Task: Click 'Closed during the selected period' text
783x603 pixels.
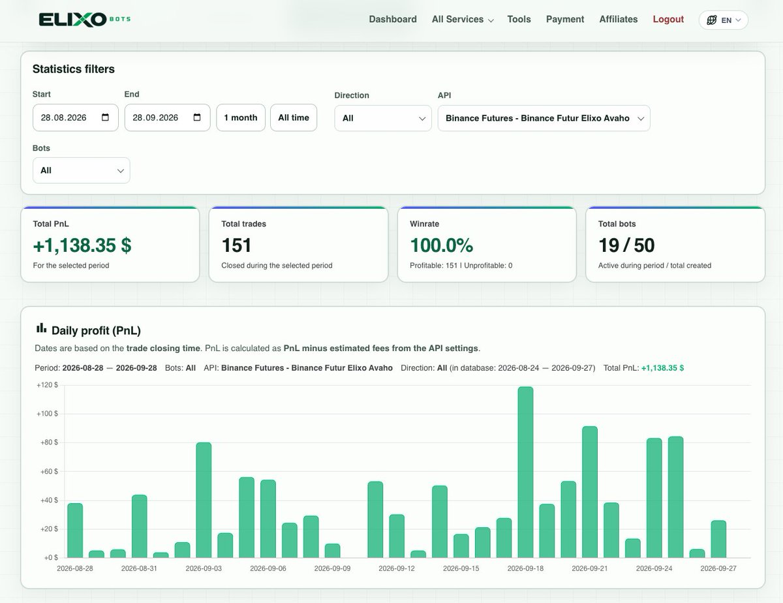Action: point(277,266)
